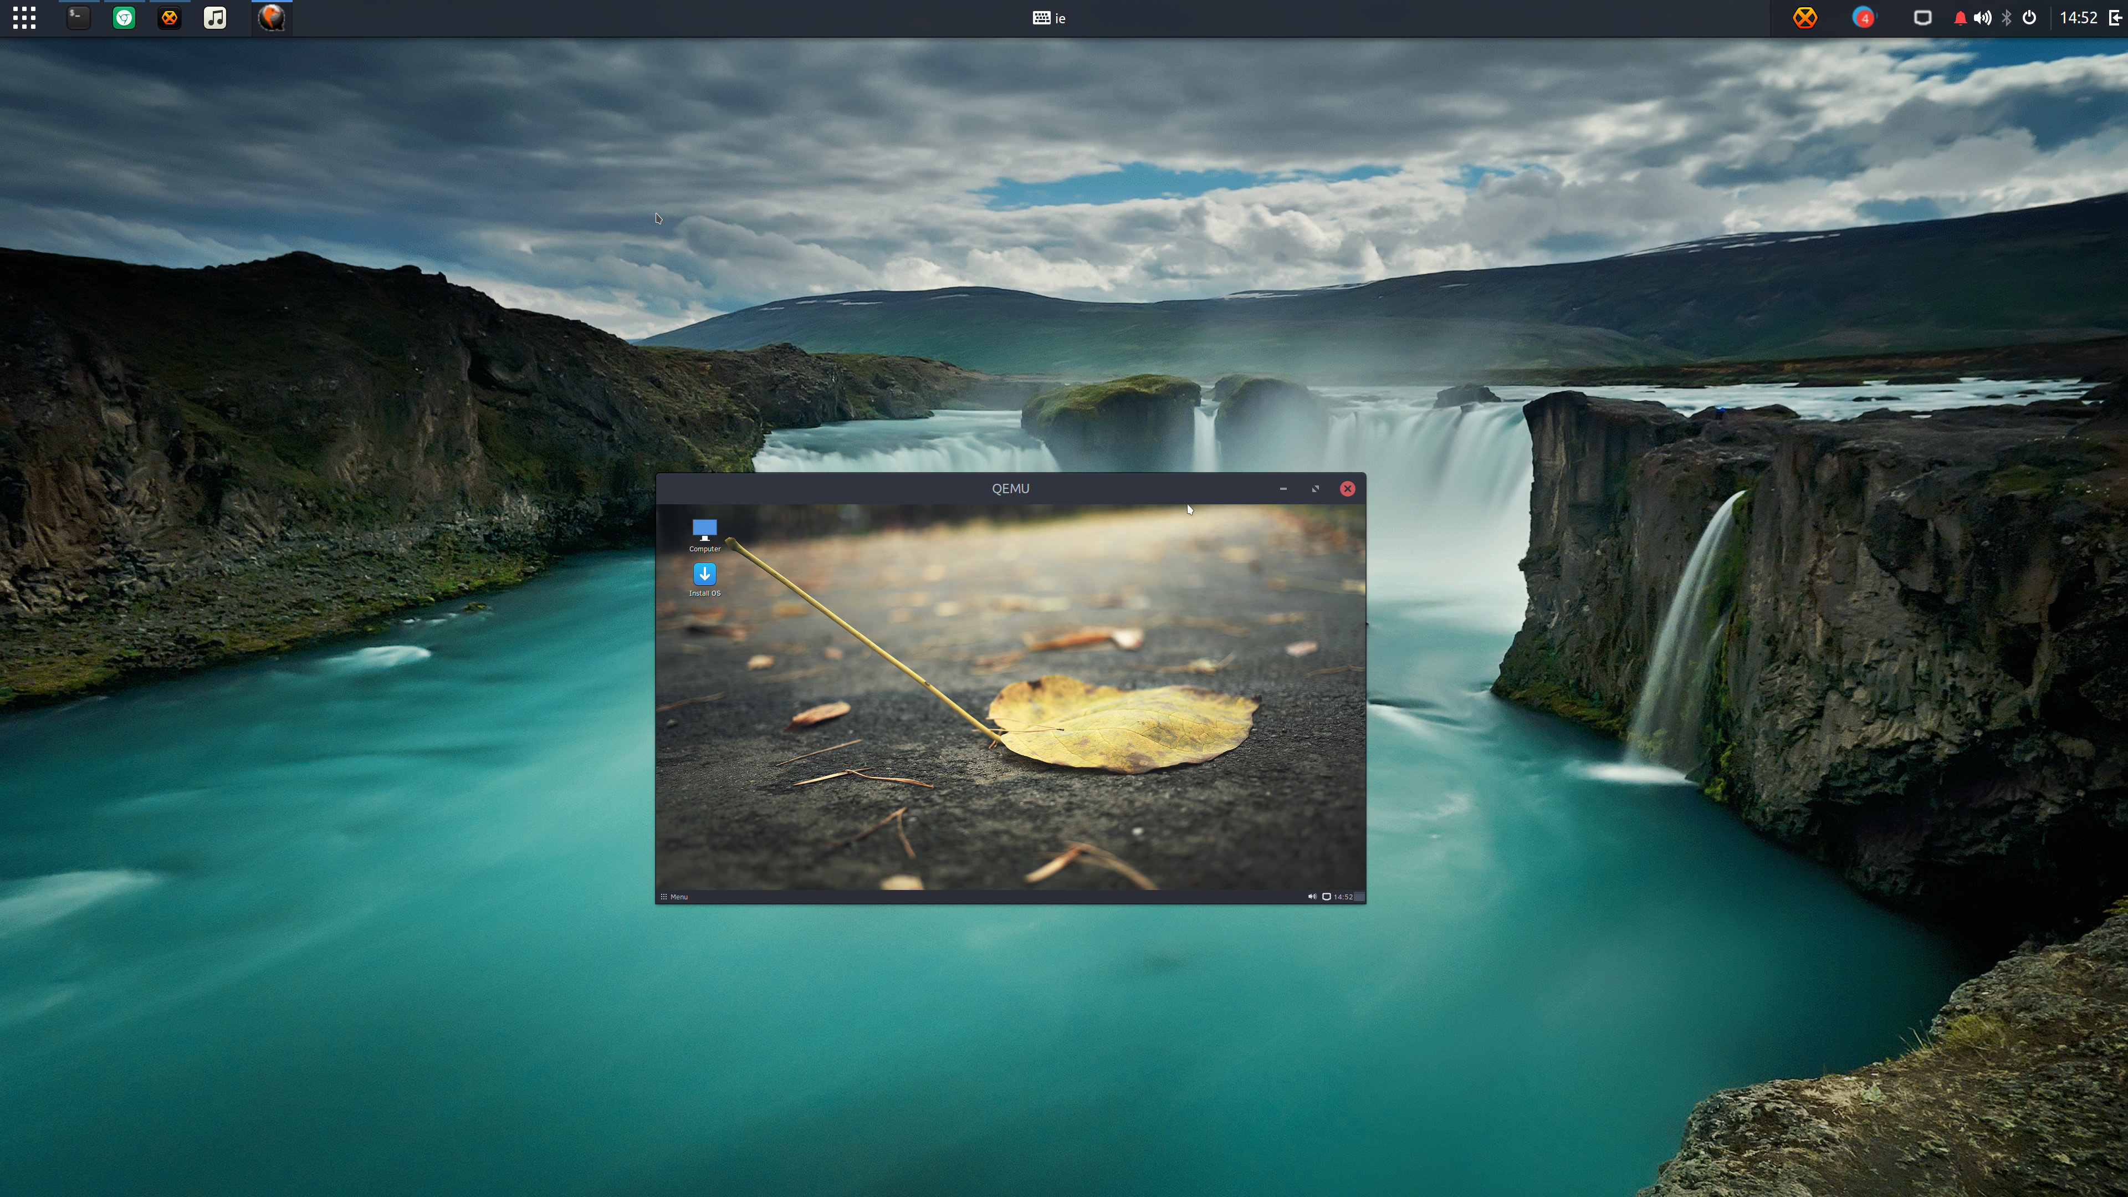Open the red notification bell

(1960, 18)
